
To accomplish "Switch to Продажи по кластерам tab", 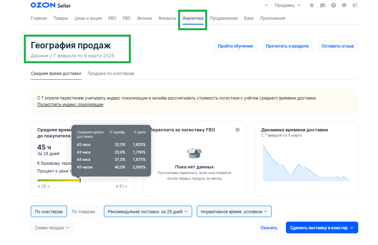I will [x=111, y=74].
